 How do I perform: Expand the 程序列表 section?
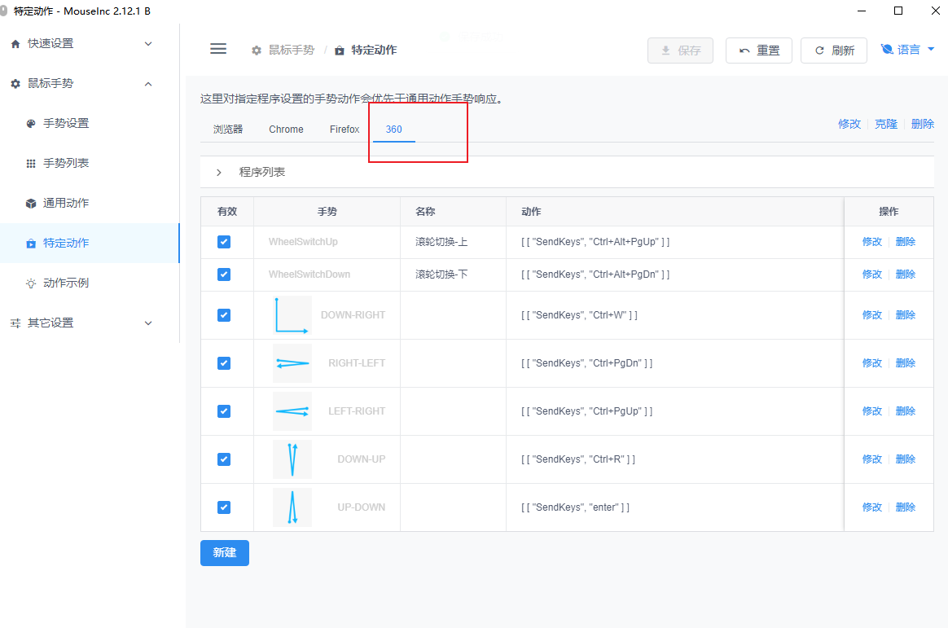point(217,172)
